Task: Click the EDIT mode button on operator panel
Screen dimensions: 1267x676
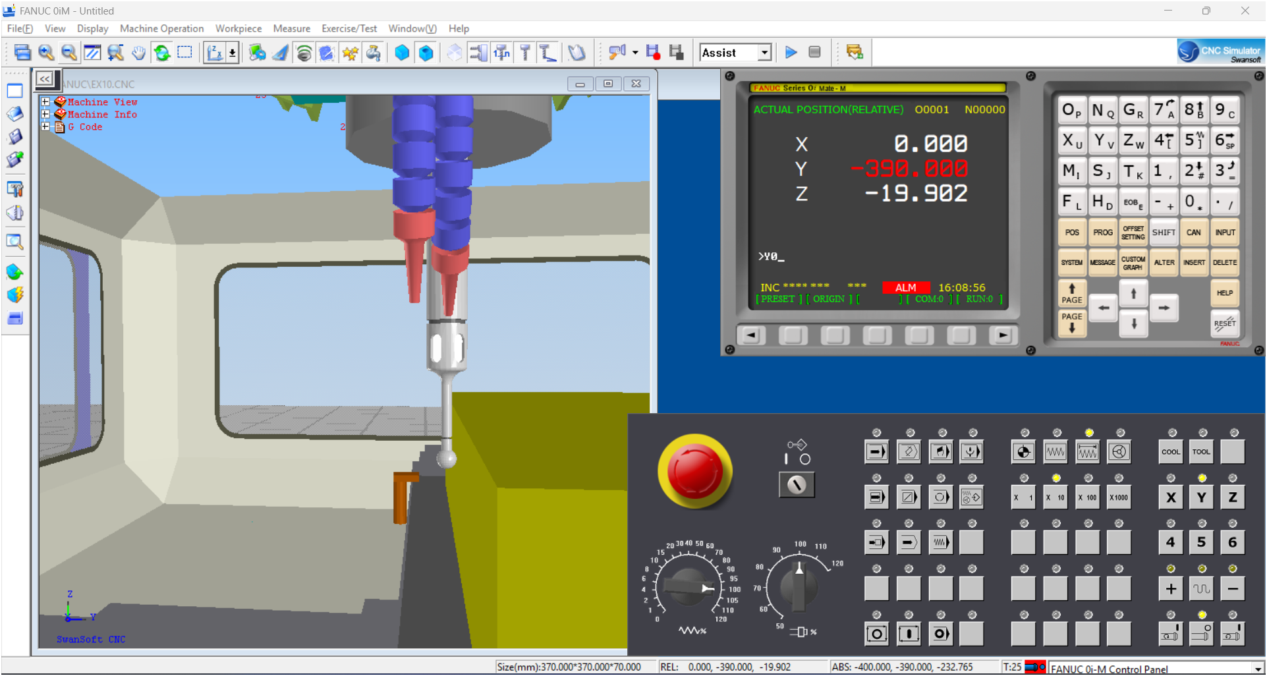Action: pyautogui.click(x=909, y=452)
